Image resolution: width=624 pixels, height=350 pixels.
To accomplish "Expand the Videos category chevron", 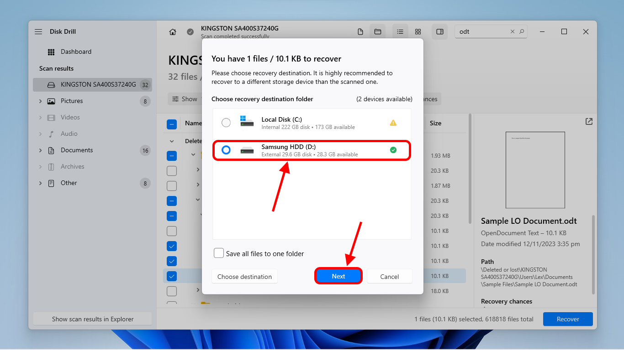I will [40, 117].
